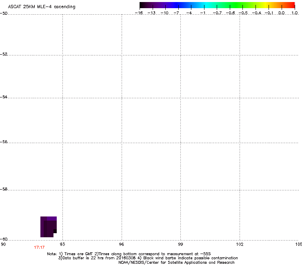
Task: Click the colorbar label 0.0
Action: 282,13
